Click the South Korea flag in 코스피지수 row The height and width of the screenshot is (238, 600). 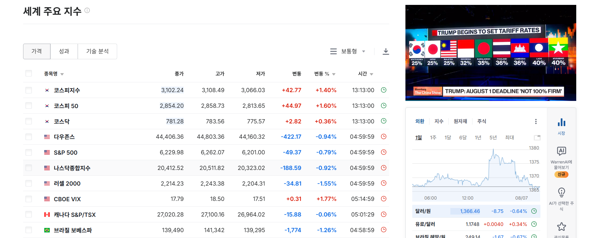(47, 90)
